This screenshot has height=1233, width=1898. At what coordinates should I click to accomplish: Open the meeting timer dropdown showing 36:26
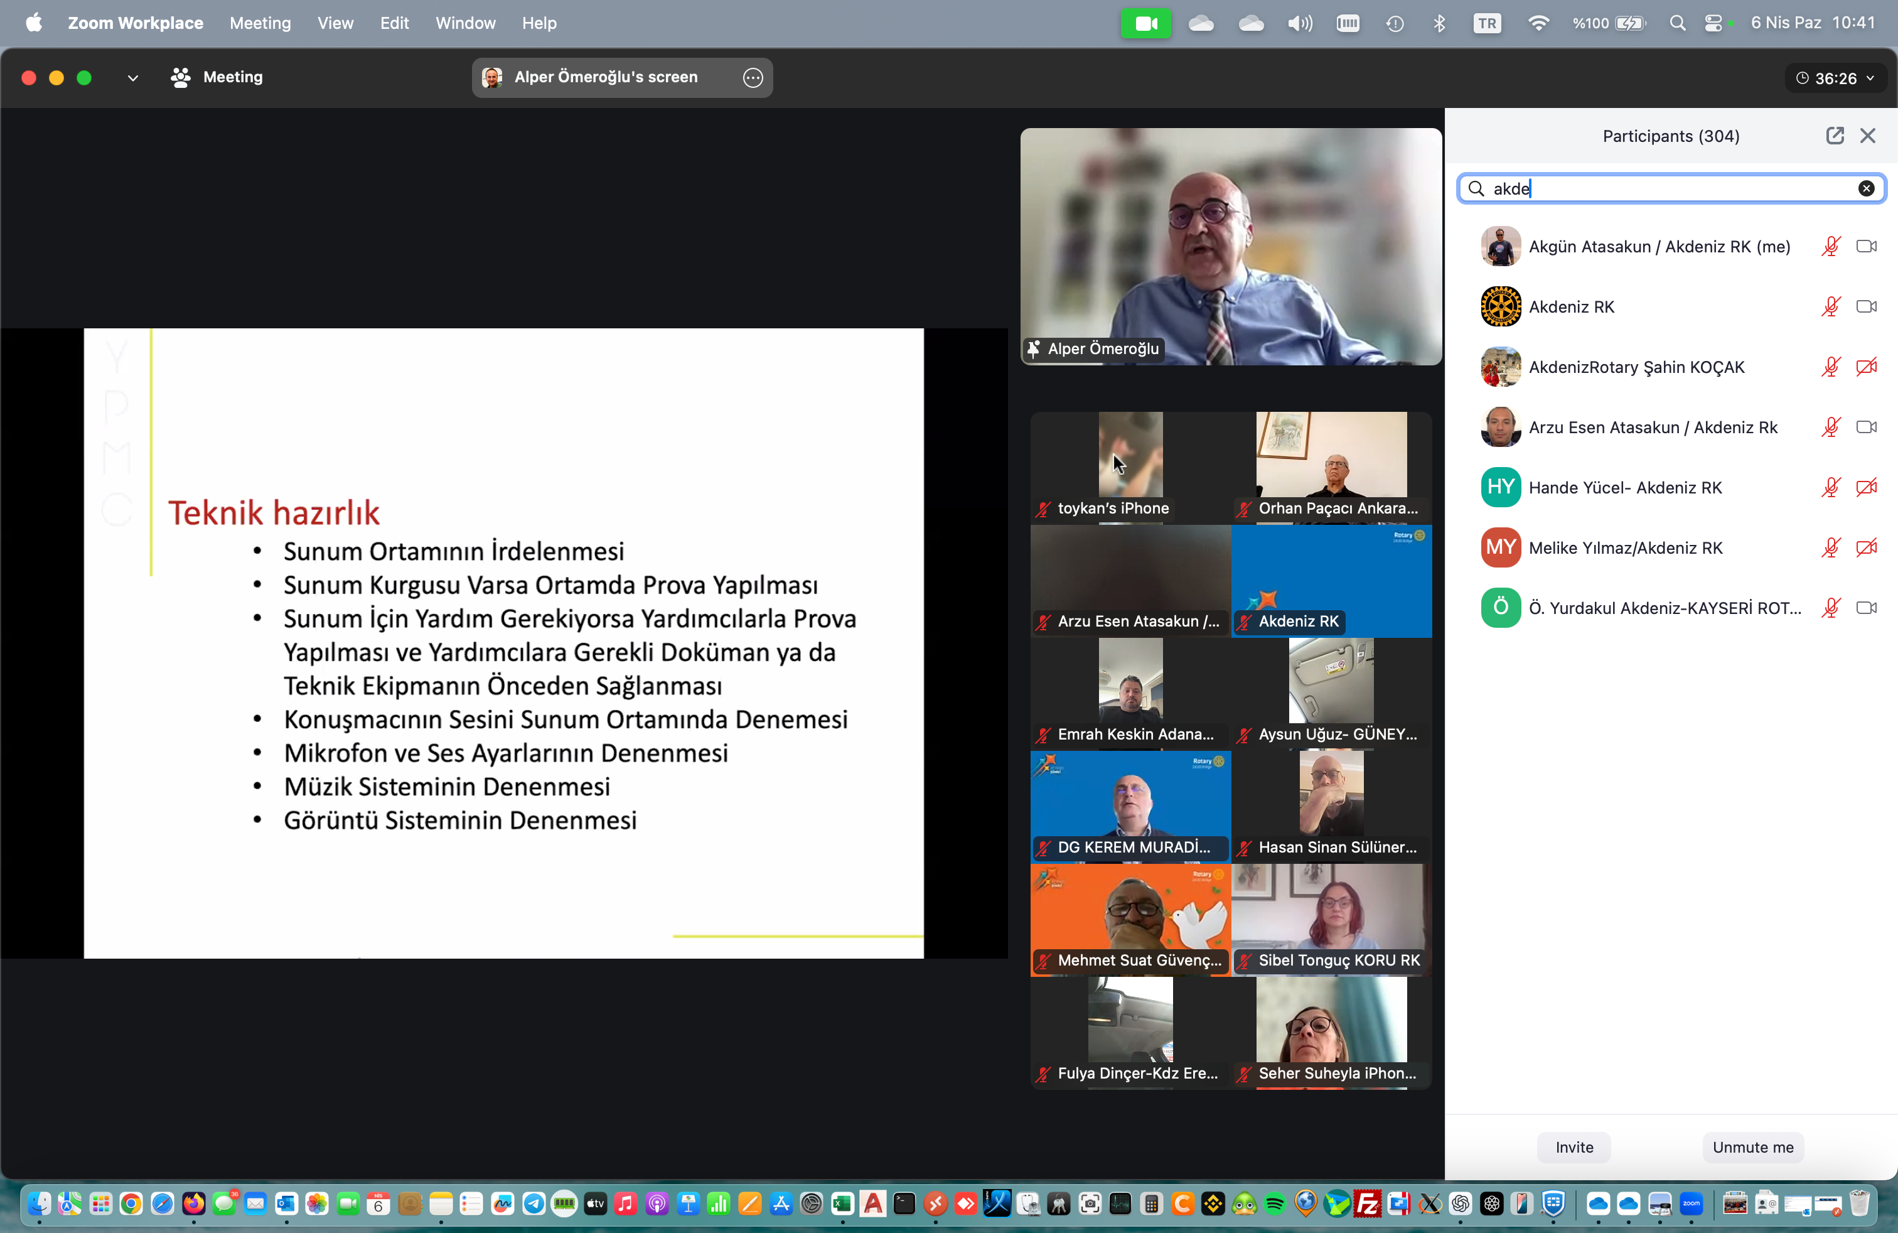(1835, 78)
